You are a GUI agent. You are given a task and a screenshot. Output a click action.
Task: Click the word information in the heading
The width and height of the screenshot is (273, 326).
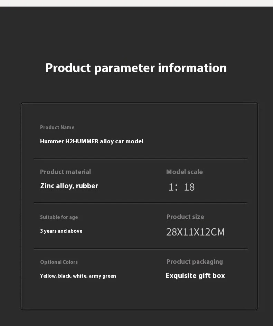(x=192, y=68)
